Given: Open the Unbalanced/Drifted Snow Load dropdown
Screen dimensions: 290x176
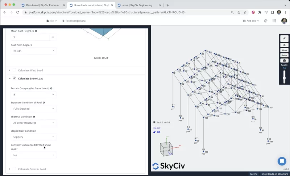Looking at the screenshot, I should click(33, 155).
